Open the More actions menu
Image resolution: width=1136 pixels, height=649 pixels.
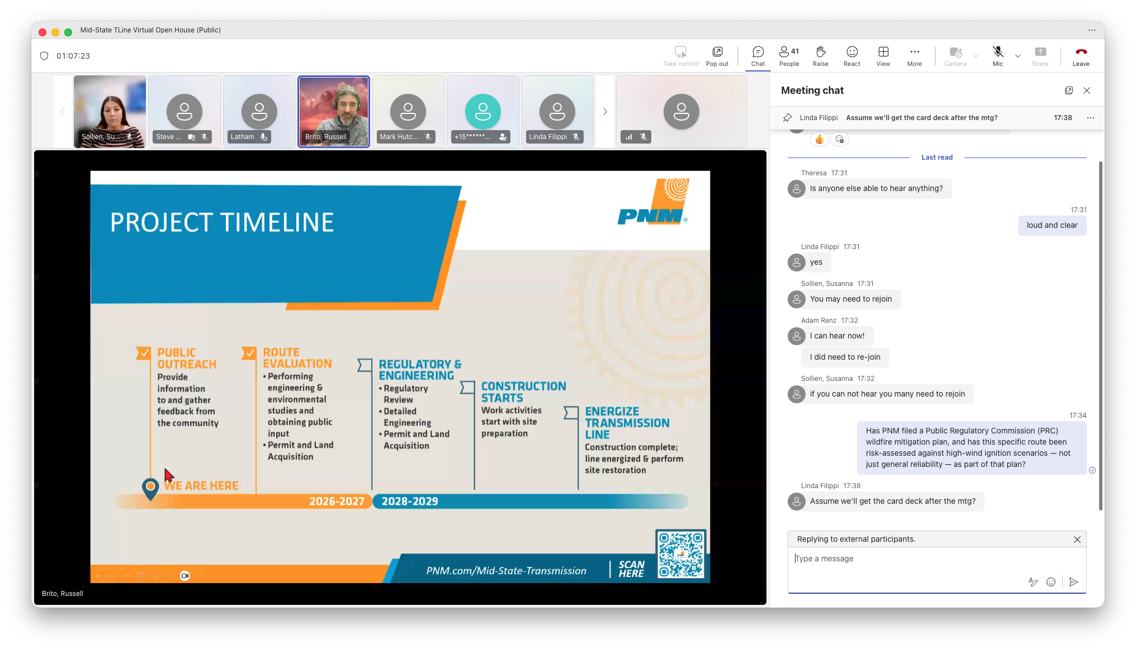(914, 56)
